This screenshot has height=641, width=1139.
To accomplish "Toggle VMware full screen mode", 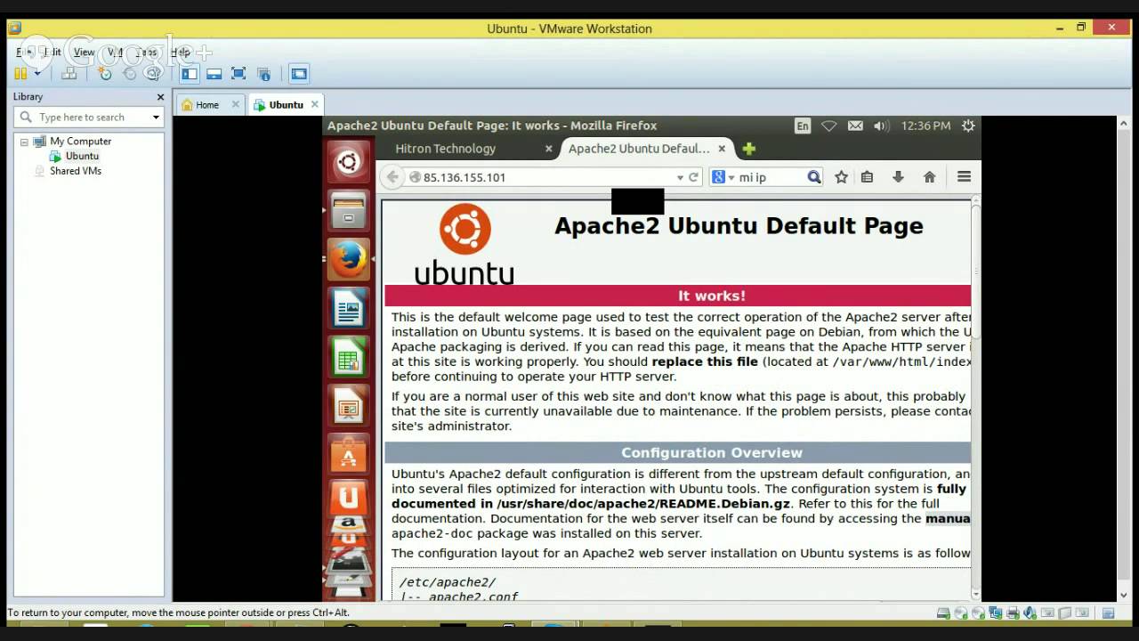I will 238,74.
